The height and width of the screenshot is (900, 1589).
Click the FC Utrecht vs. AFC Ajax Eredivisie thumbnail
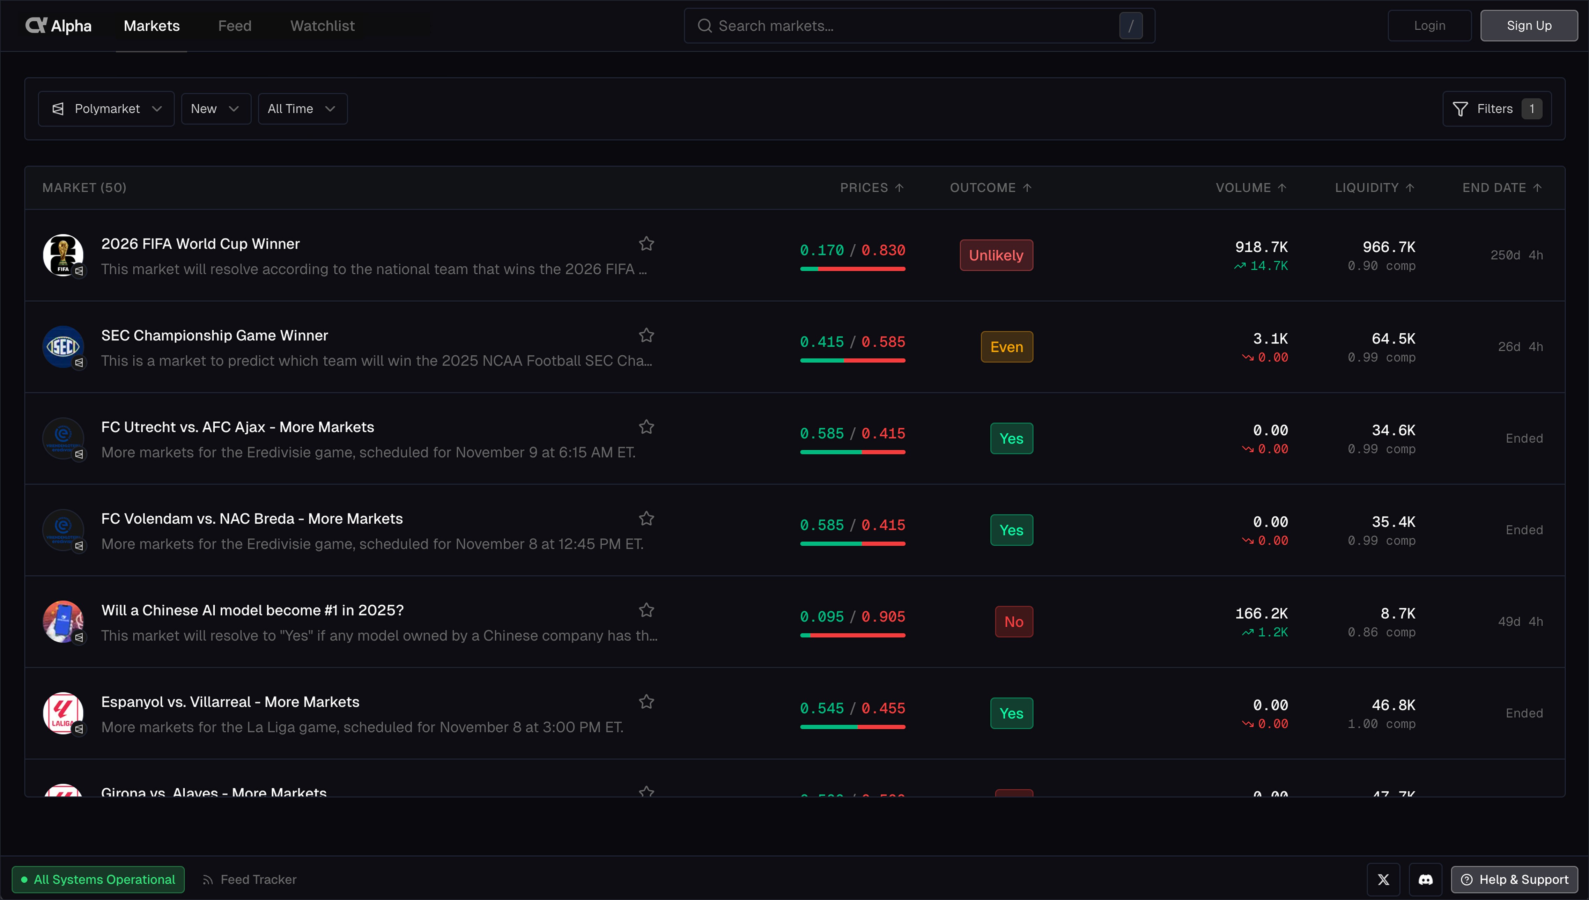[63, 438]
